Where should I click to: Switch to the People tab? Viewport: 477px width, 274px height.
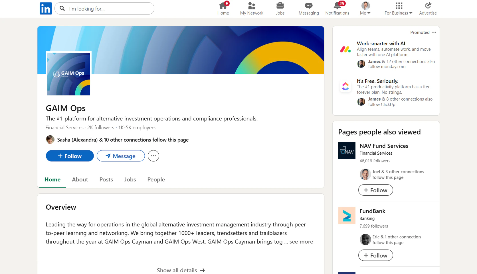click(156, 179)
